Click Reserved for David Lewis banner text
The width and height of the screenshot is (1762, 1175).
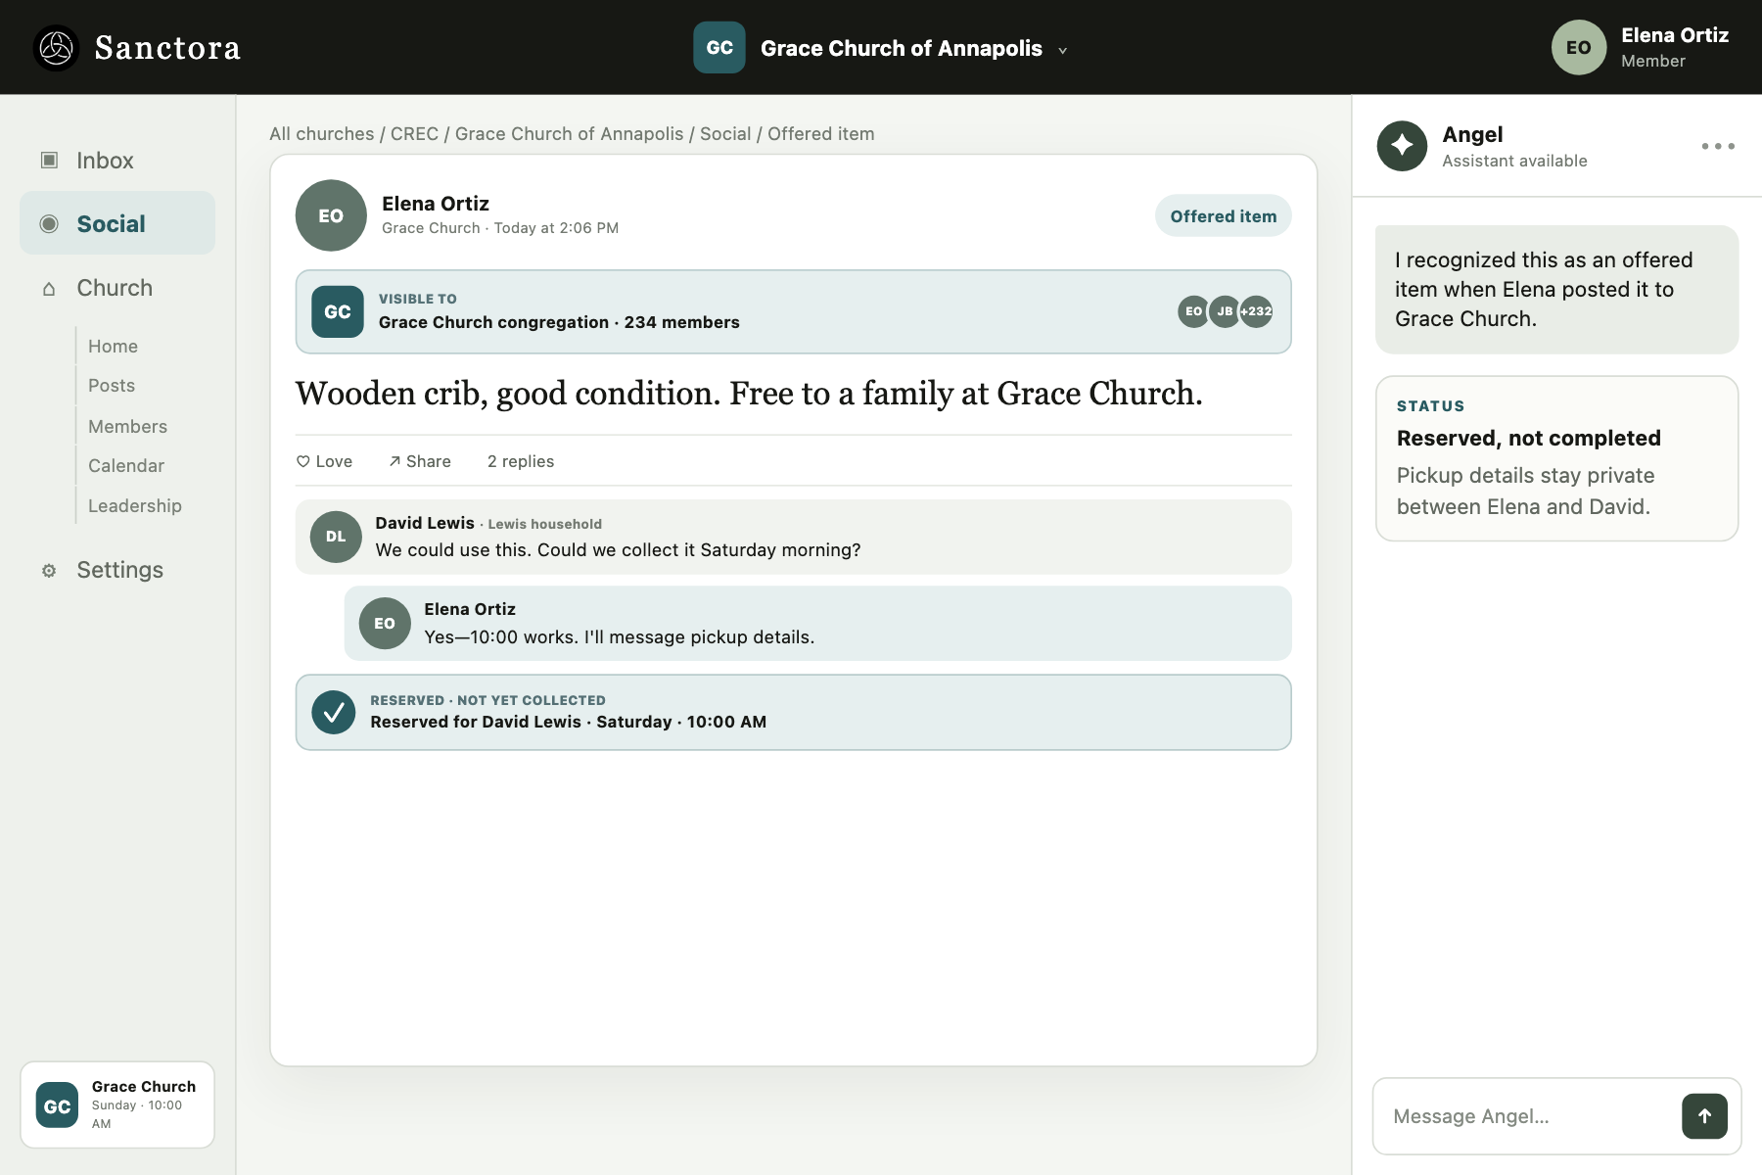568,722
